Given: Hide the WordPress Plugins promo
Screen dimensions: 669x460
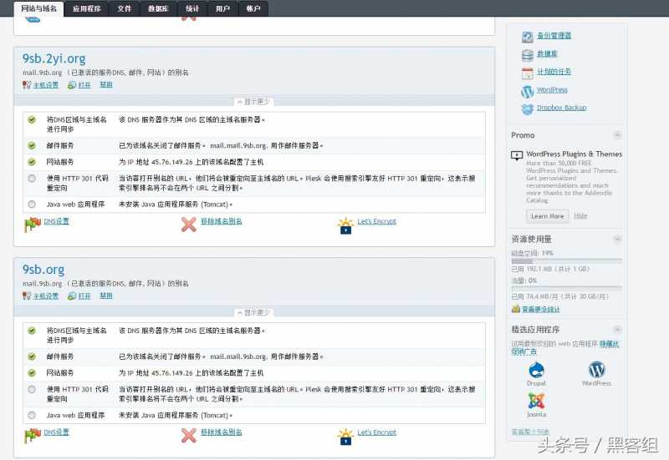Looking at the screenshot, I should pyautogui.click(x=580, y=216).
